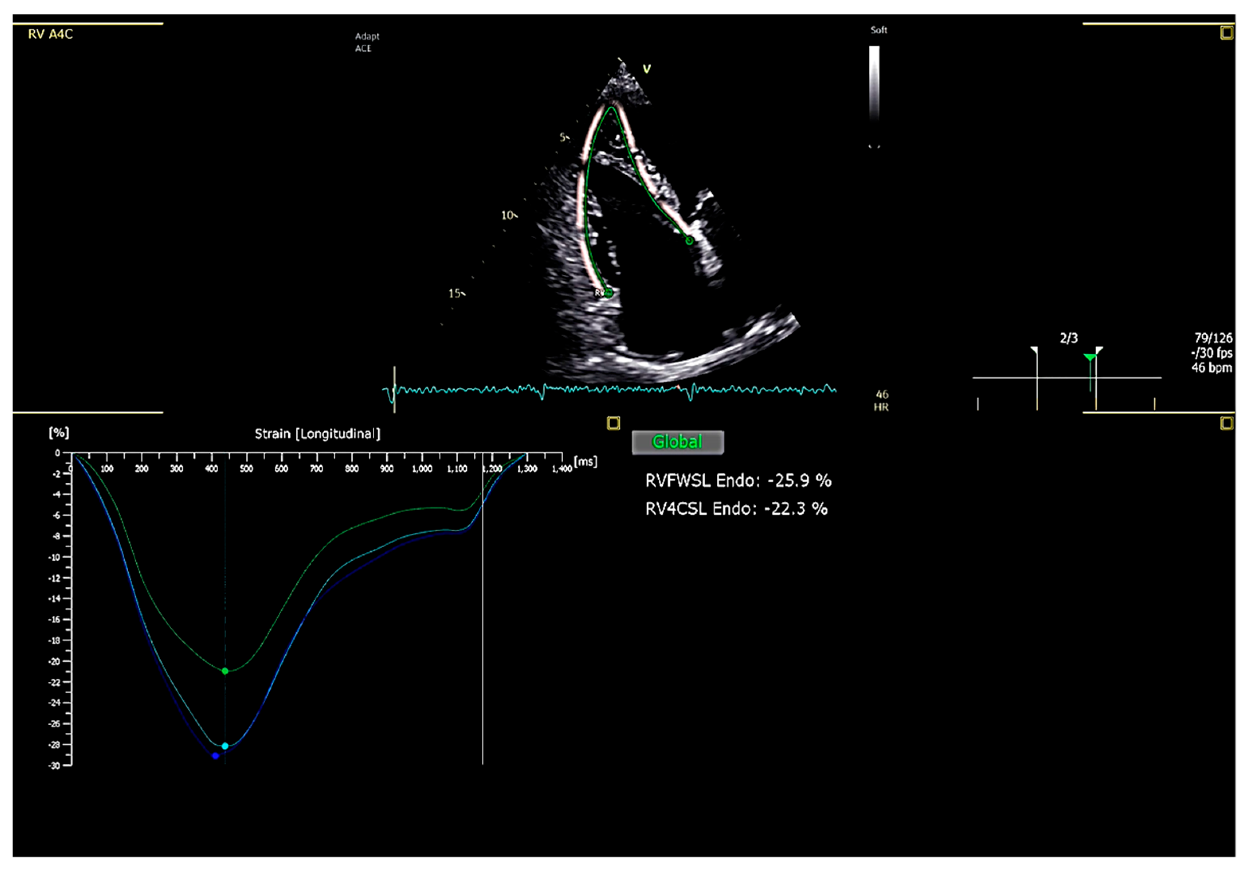This screenshot has width=1250, height=875.
Task: Select the right white cycle marker flag
Action: click(1099, 350)
